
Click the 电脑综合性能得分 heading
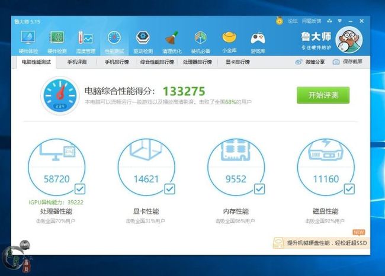(x=120, y=91)
